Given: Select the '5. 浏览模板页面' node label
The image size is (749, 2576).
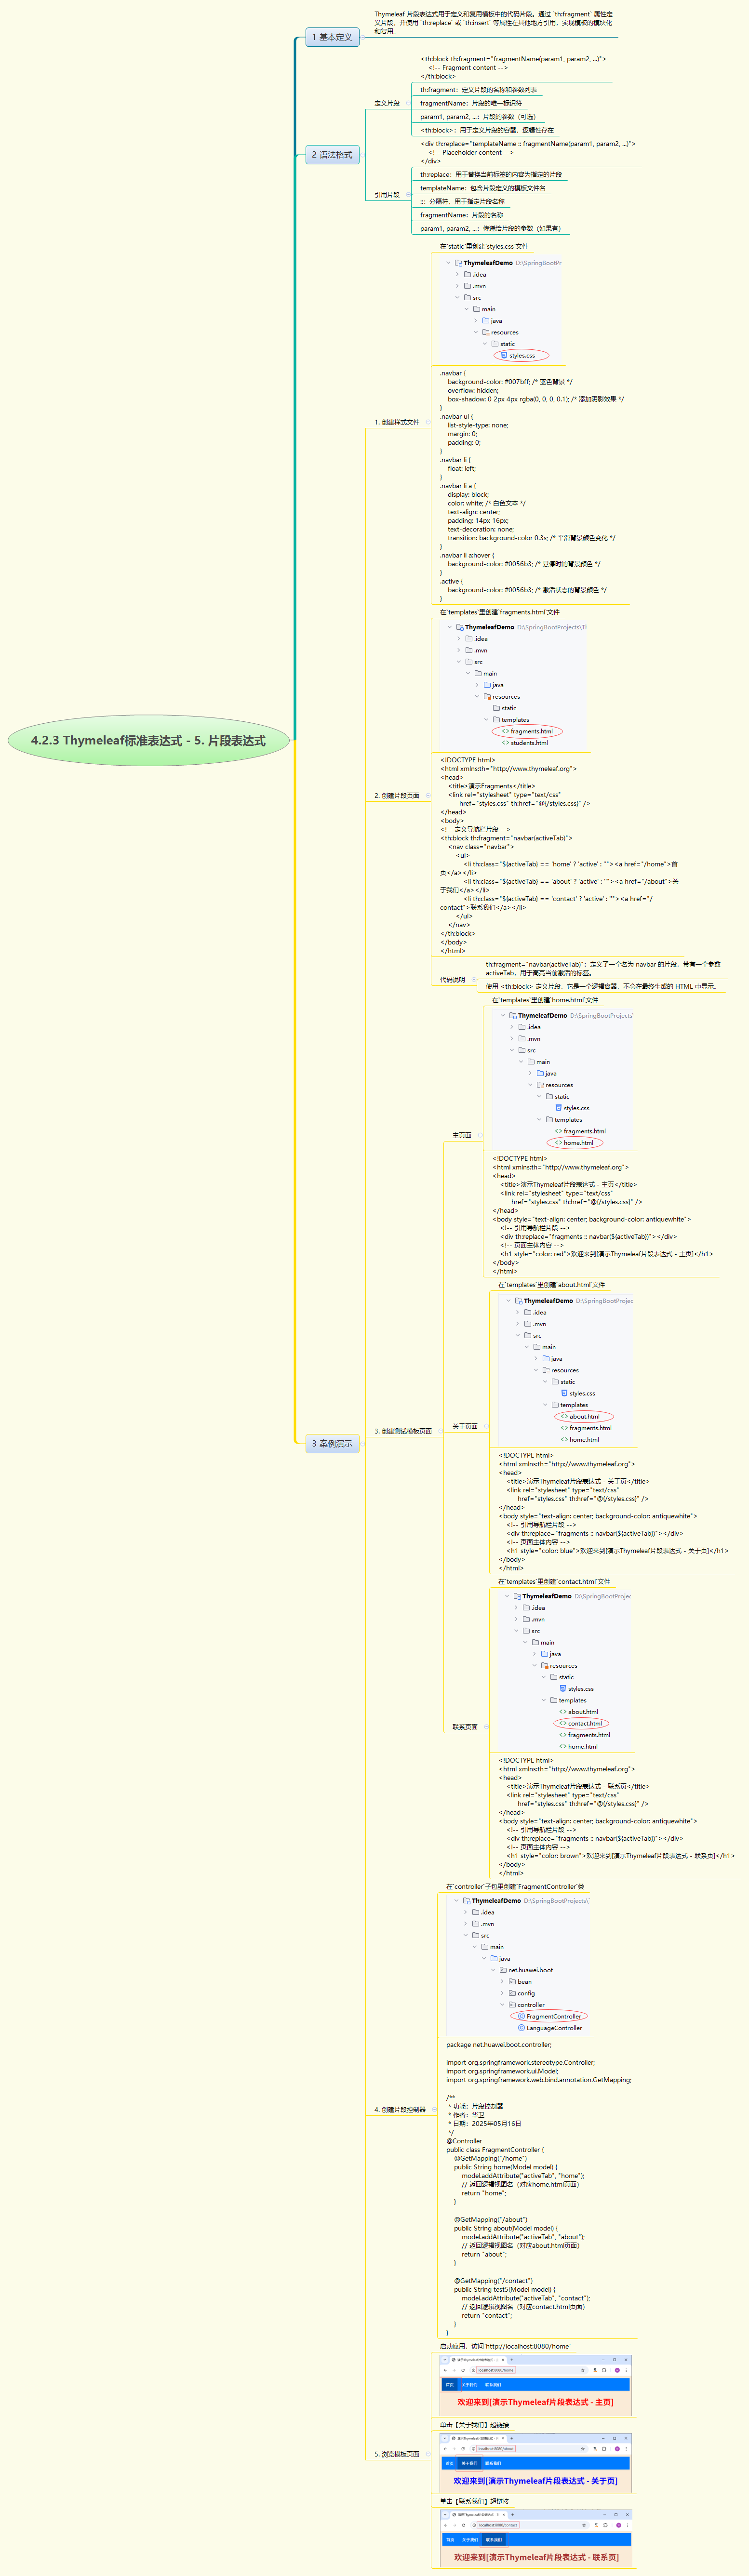Looking at the screenshot, I should [397, 2454].
